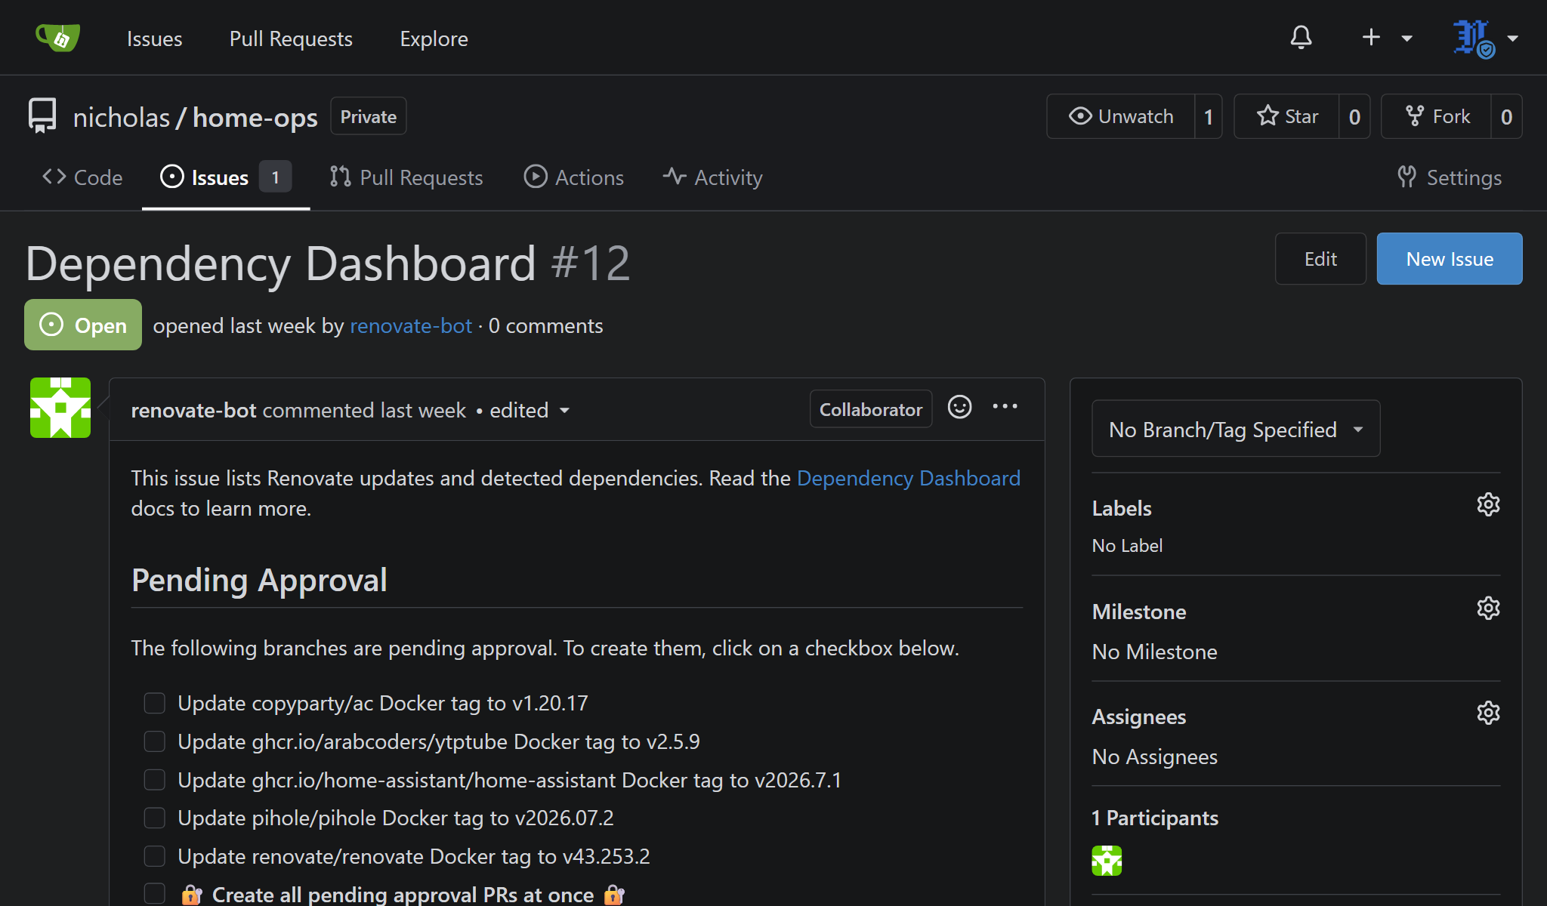Click the Unwatch button
The image size is (1547, 906).
(1121, 116)
